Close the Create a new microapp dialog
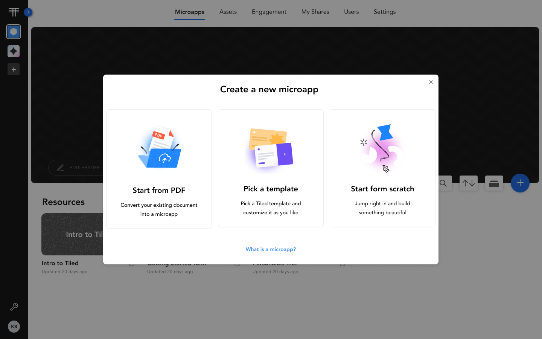The image size is (542, 339). pos(431,82)
